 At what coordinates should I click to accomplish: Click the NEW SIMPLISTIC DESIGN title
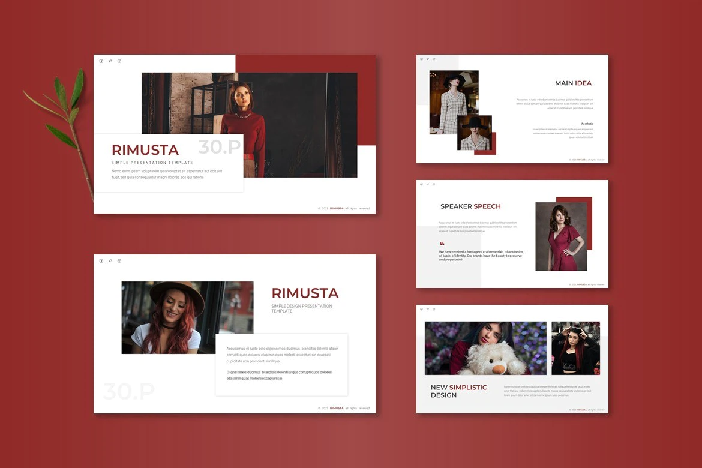[x=458, y=391]
